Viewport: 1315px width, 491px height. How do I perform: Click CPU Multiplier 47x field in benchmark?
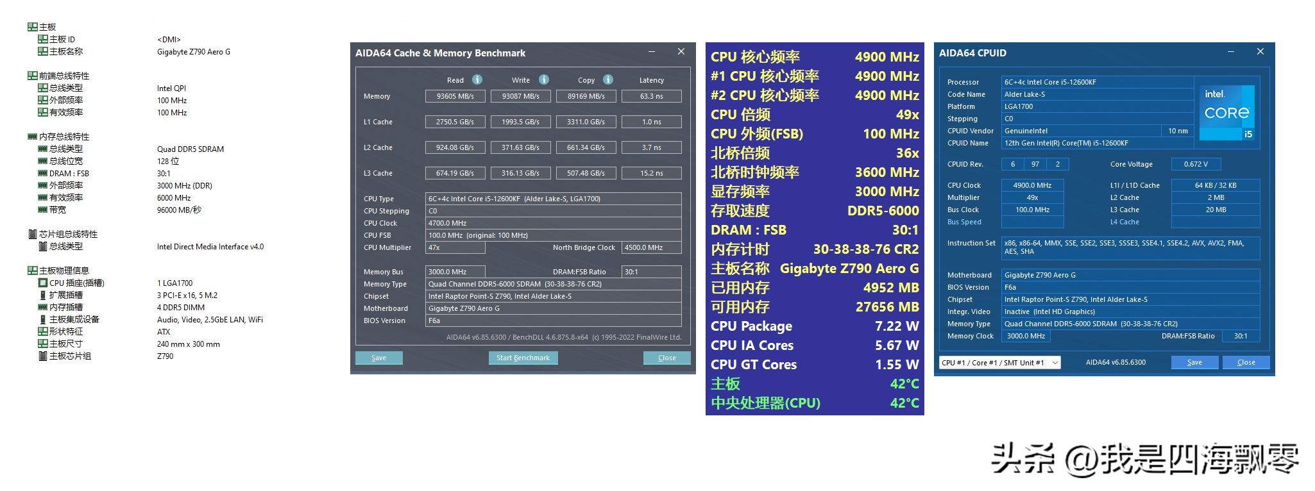pyautogui.click(x=455, y=247)
